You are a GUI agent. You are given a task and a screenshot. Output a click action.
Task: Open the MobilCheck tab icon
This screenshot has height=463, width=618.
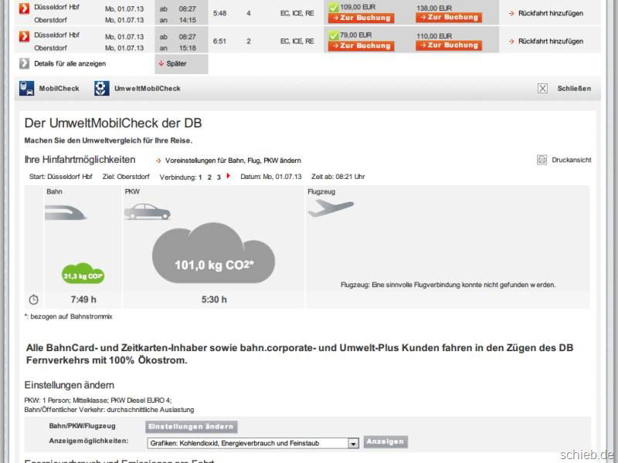click(26, 89)
